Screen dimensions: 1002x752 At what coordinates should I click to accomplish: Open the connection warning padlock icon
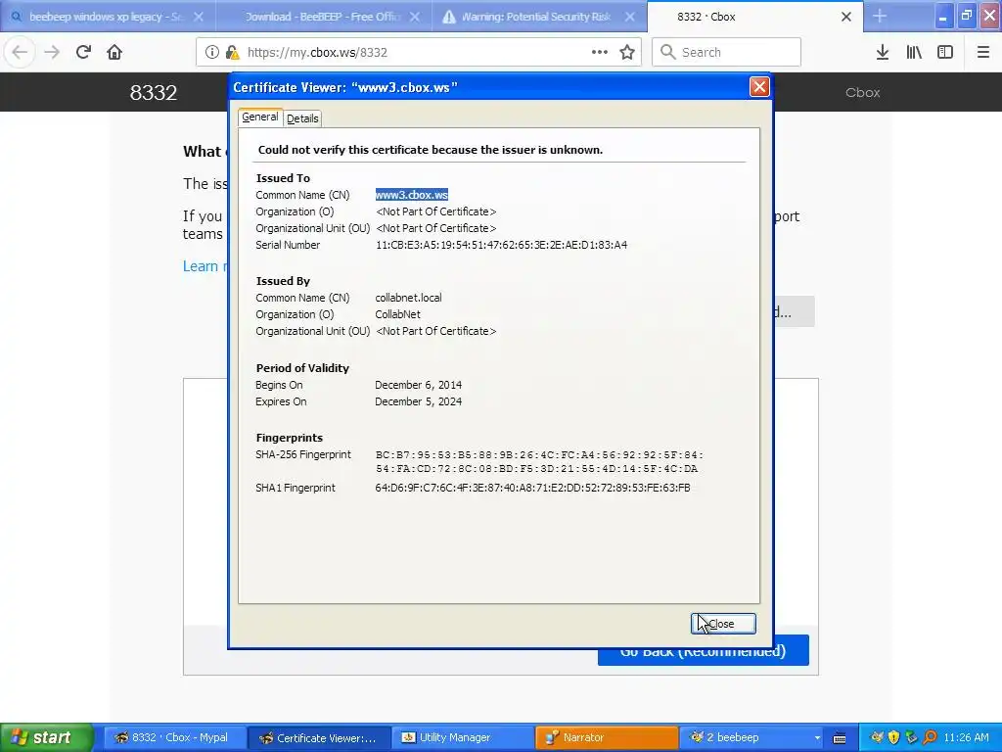[232, 52]
